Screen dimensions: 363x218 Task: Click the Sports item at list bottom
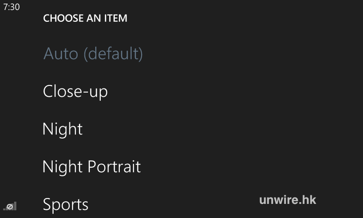click(x=66, y=204)
